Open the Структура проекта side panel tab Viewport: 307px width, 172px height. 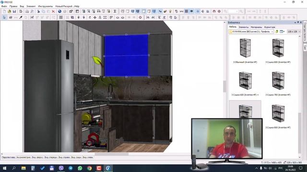coord(305,32)
